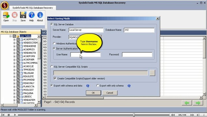Select Windows Authentication radio button
This screenshot has height=117, width=207.
coord(54,43)
